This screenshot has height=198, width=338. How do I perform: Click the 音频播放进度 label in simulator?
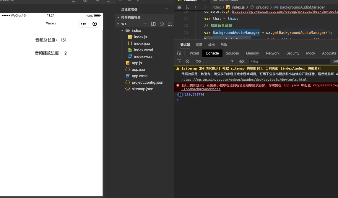click(48, 53)
